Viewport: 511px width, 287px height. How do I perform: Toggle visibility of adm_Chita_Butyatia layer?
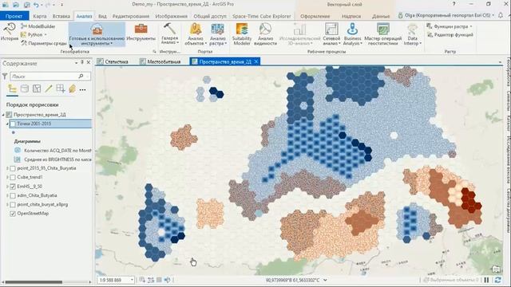point(13,195)
